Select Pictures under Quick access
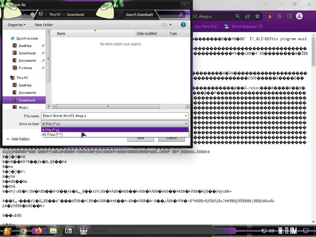This screenshot has width=316, height=237. coord(25,68)
